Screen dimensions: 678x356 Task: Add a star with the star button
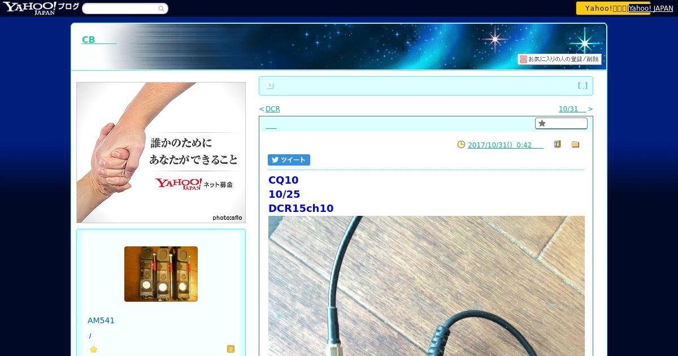[x=561, y=123]
